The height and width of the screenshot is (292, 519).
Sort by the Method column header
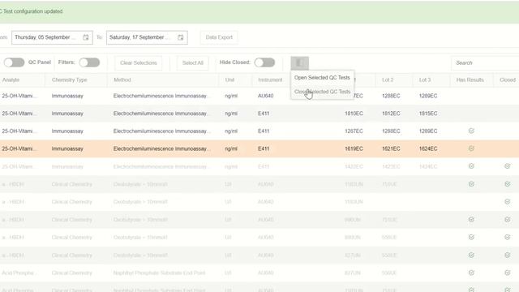coord(122,79)
